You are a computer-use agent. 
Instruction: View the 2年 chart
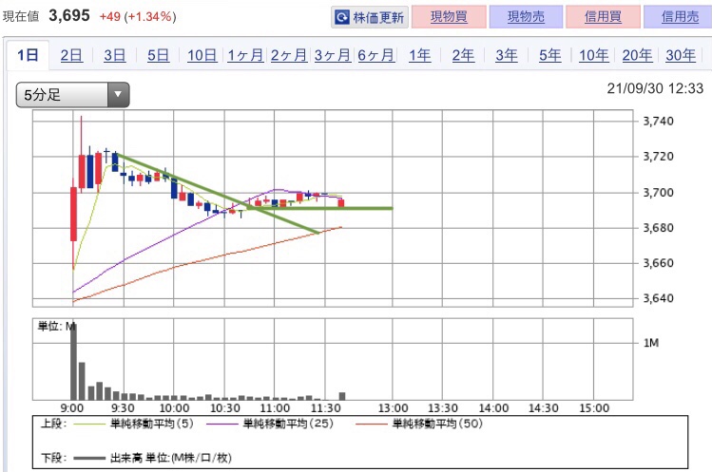[x=463, y=55]
